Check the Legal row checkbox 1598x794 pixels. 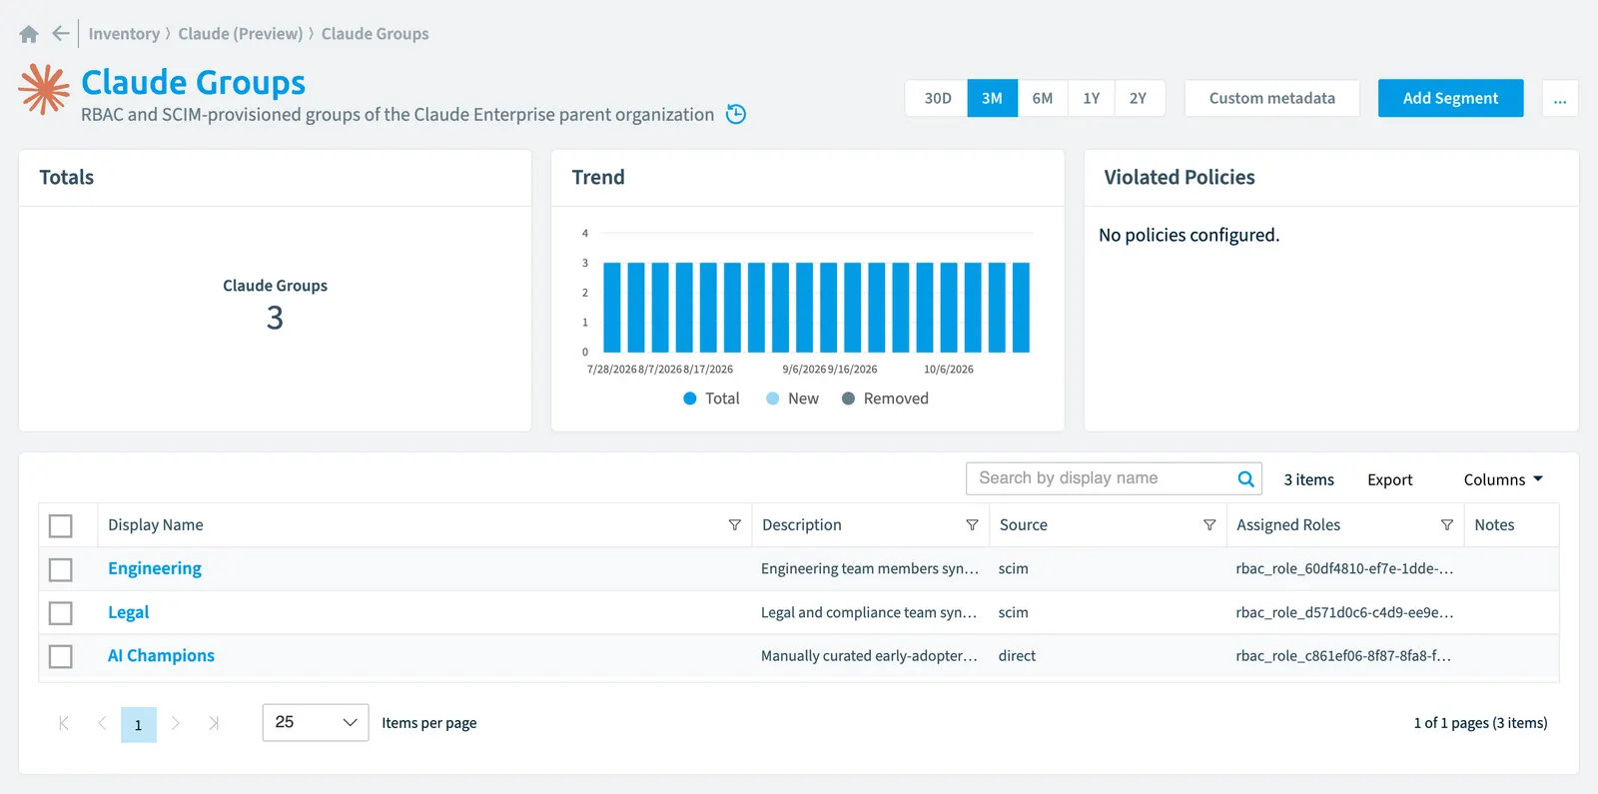pos(61,613)
